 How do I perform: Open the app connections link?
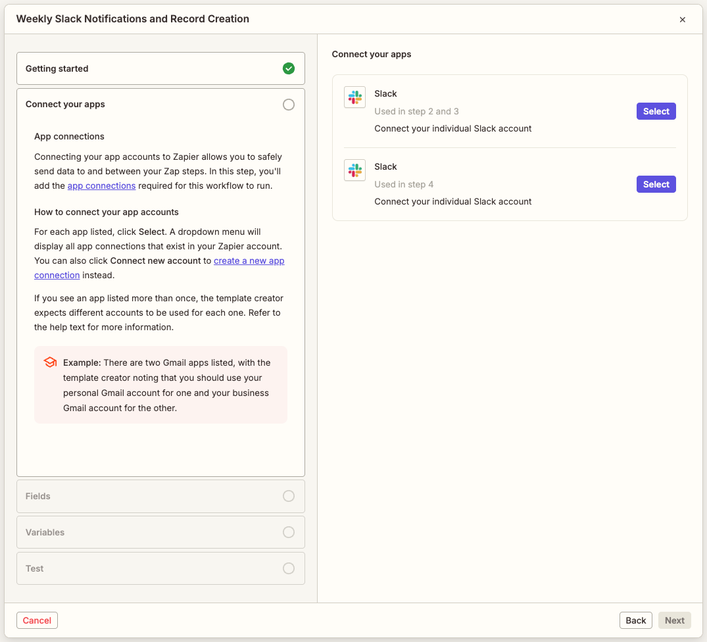(x=101, y=185)
